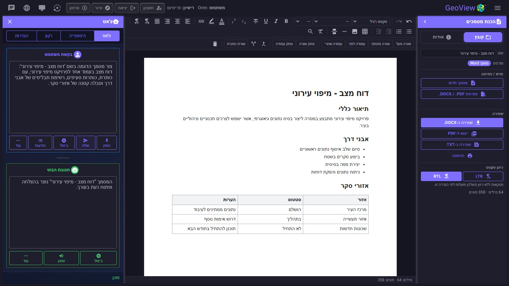Click 'שורה מעל' table button

click(x=403, y=44)
